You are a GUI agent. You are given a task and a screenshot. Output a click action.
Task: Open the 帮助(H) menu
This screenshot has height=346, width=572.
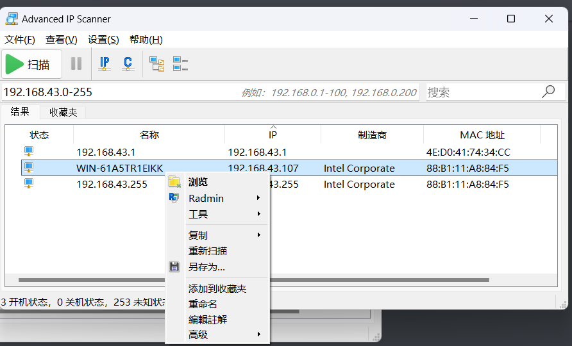coord(146,39)
